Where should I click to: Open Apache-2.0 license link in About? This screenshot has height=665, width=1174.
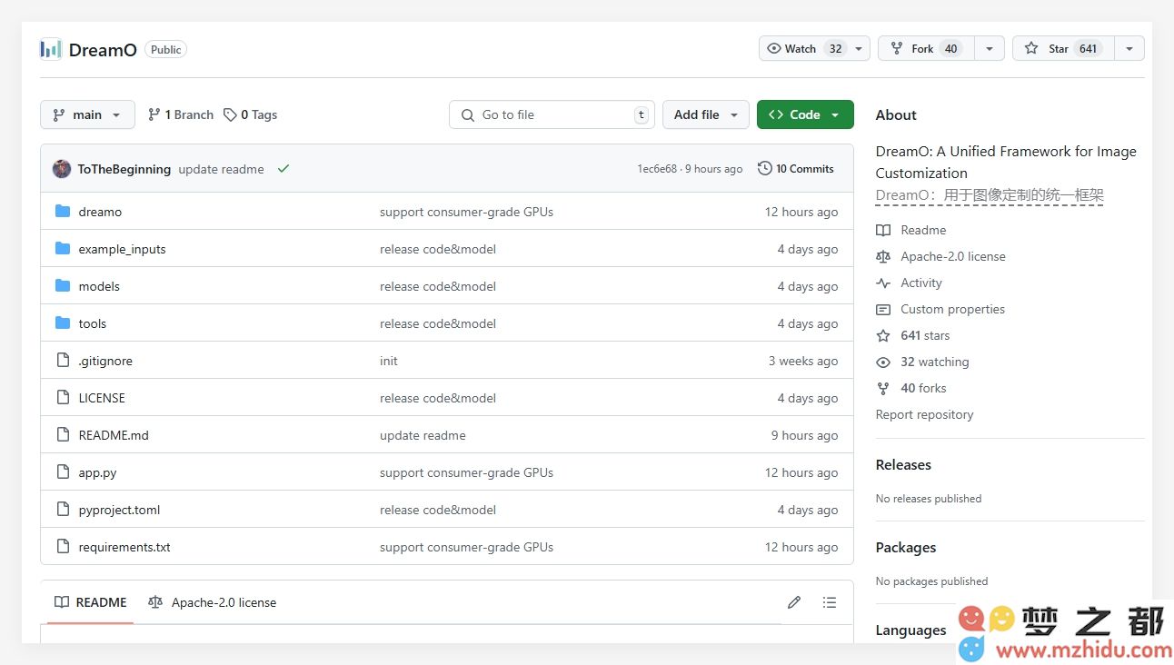pyautogui.click(x=953, y=257)
